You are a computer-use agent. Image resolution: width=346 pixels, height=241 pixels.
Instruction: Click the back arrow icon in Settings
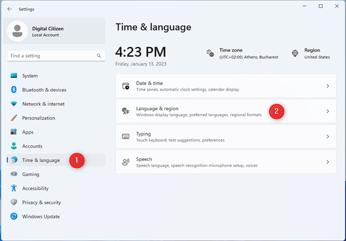click(10, 9)
